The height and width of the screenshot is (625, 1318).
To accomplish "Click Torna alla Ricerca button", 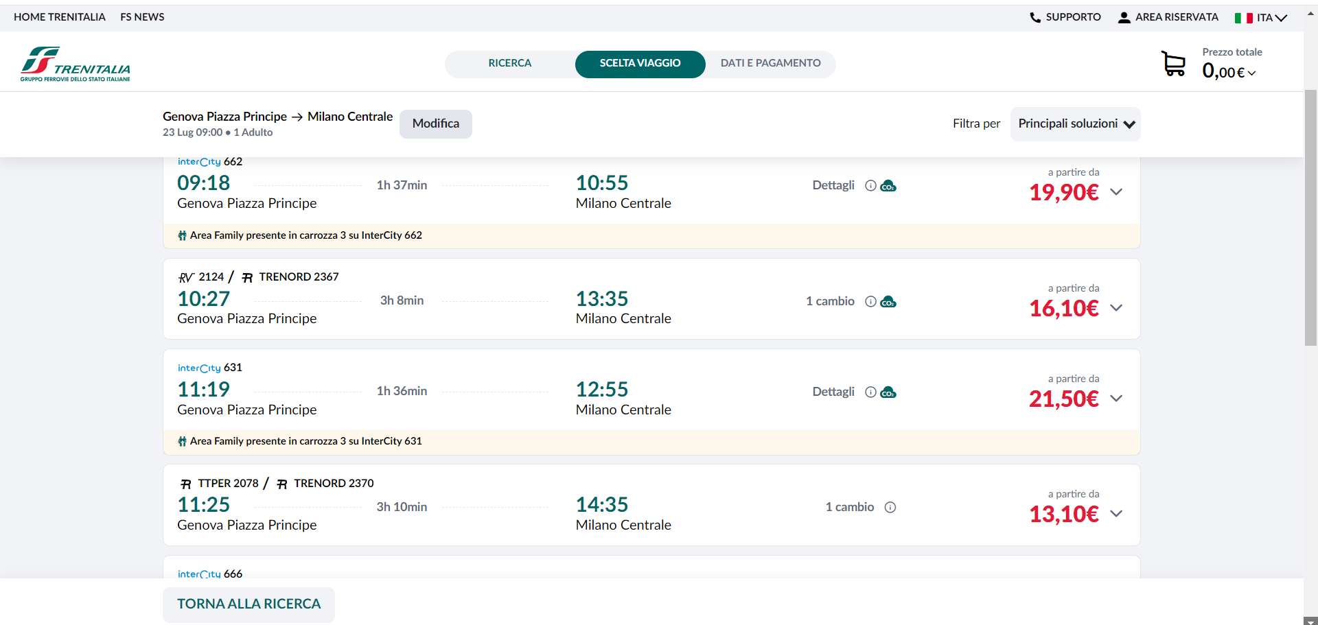I will 248,604.
